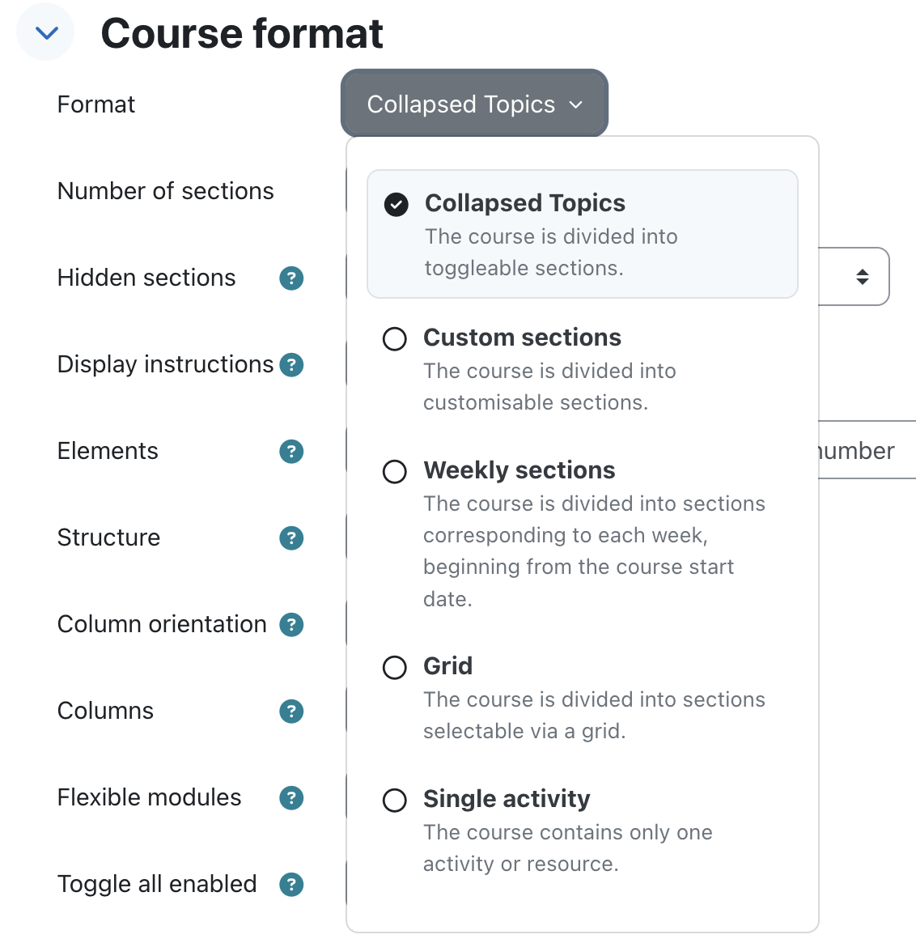
Task: Select the Collapsed Topics option in the menu
Action: pos(524,203)
